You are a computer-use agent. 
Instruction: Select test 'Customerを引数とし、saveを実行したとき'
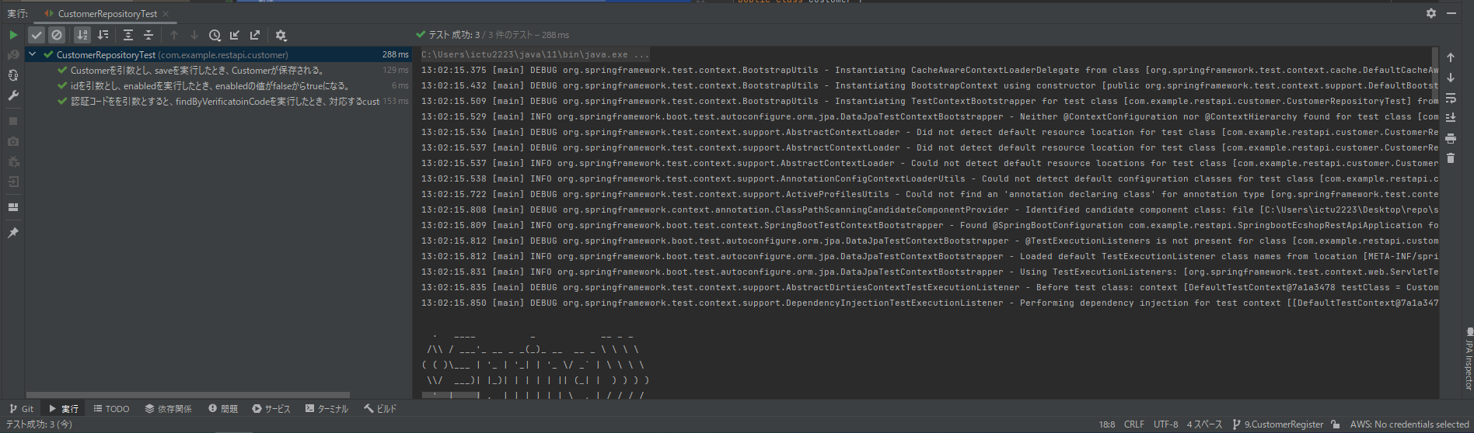pos(218,71)
